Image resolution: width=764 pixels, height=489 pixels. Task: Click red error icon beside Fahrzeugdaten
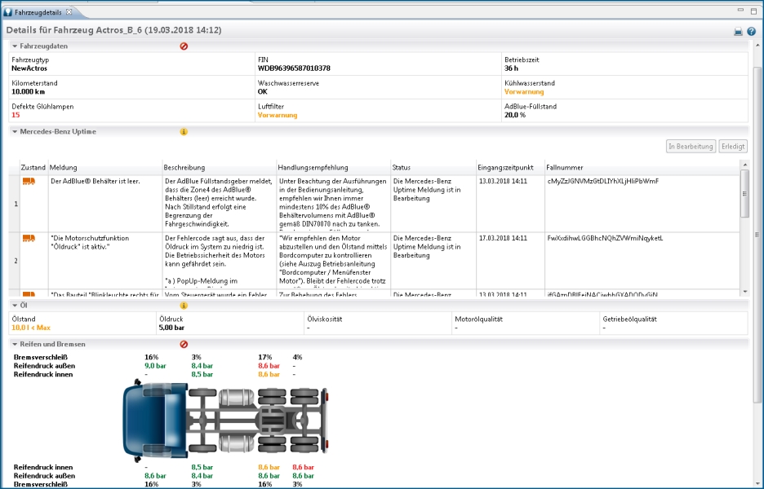tap(184, 46)
